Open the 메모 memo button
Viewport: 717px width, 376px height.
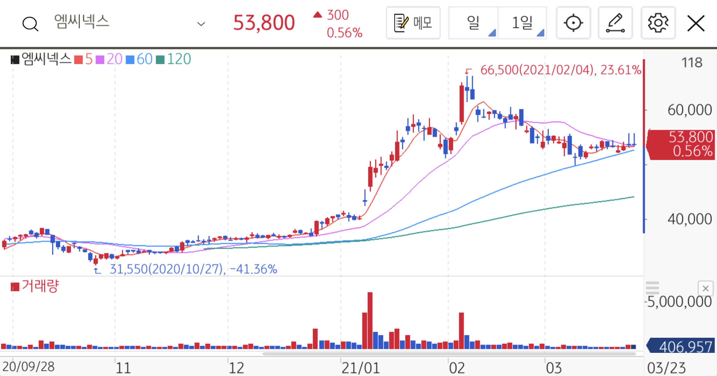click(413, 23)
